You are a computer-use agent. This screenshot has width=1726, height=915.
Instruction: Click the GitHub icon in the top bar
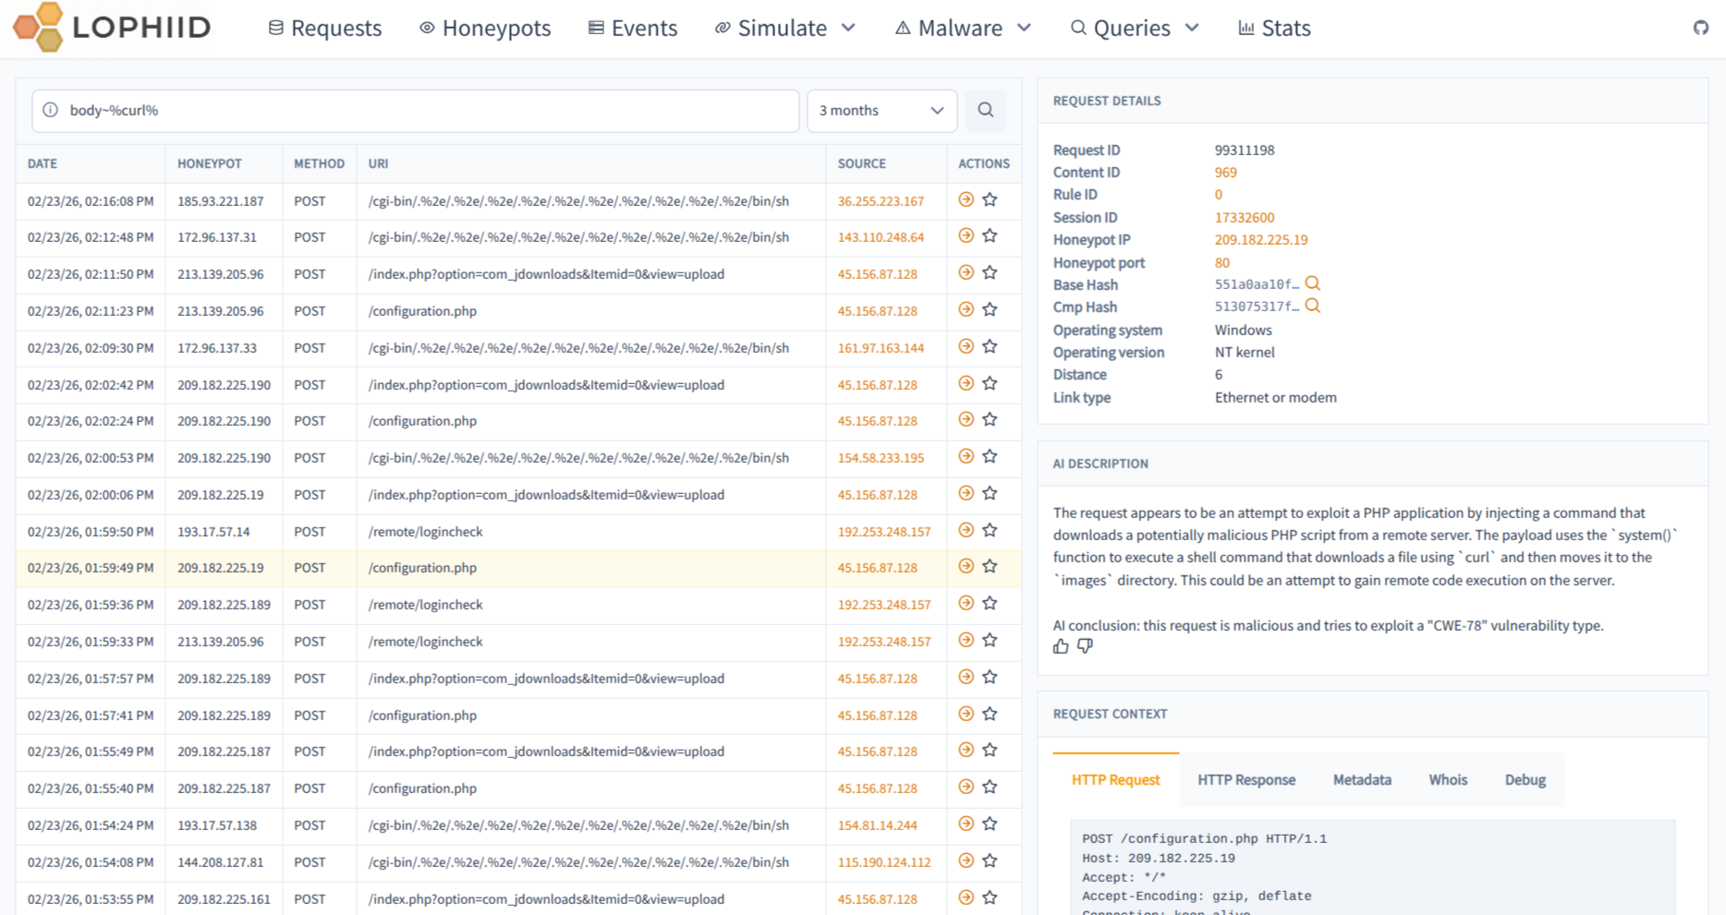pos(1700,28)
